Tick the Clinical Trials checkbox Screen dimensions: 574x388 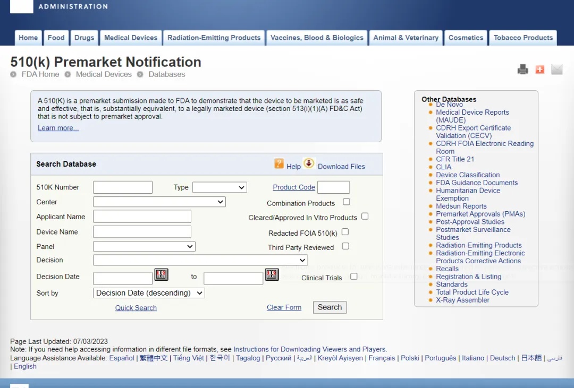pos(354,277)
